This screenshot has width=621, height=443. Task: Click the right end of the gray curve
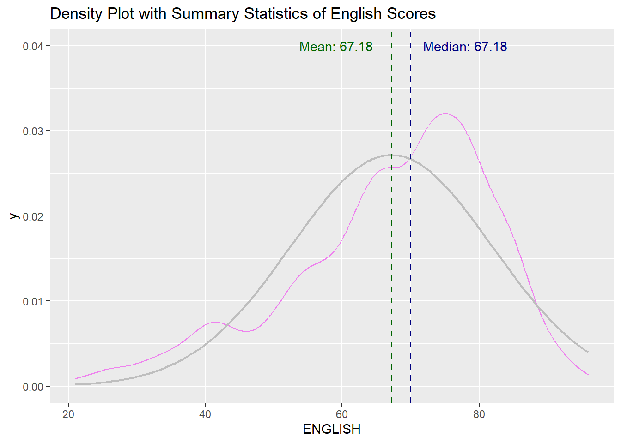(x=587, y=352)
